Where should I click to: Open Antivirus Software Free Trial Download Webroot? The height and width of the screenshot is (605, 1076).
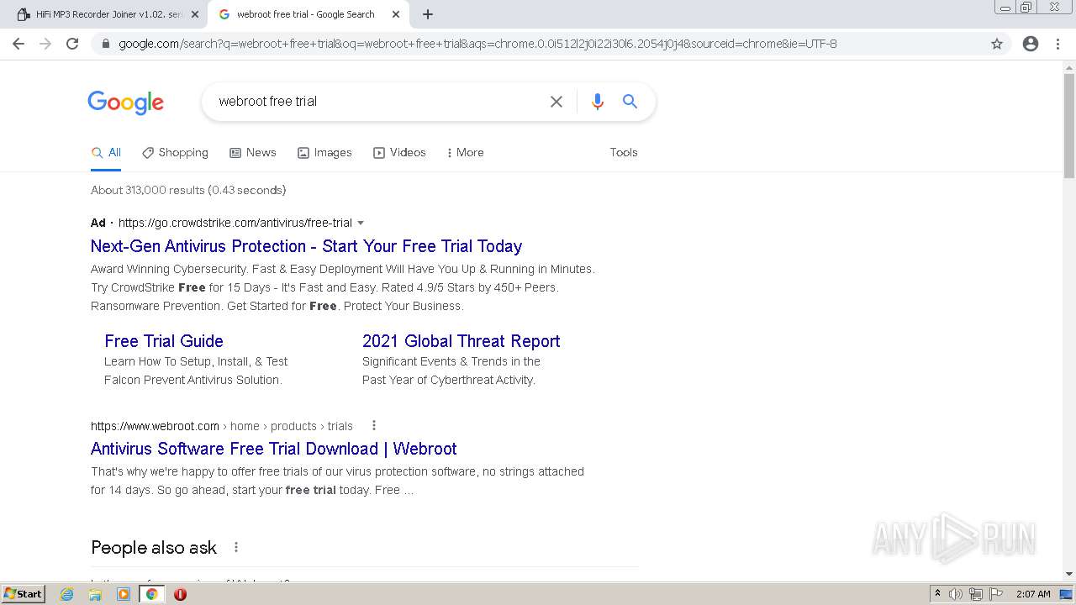pyautogui.click(x=274, y=449)
